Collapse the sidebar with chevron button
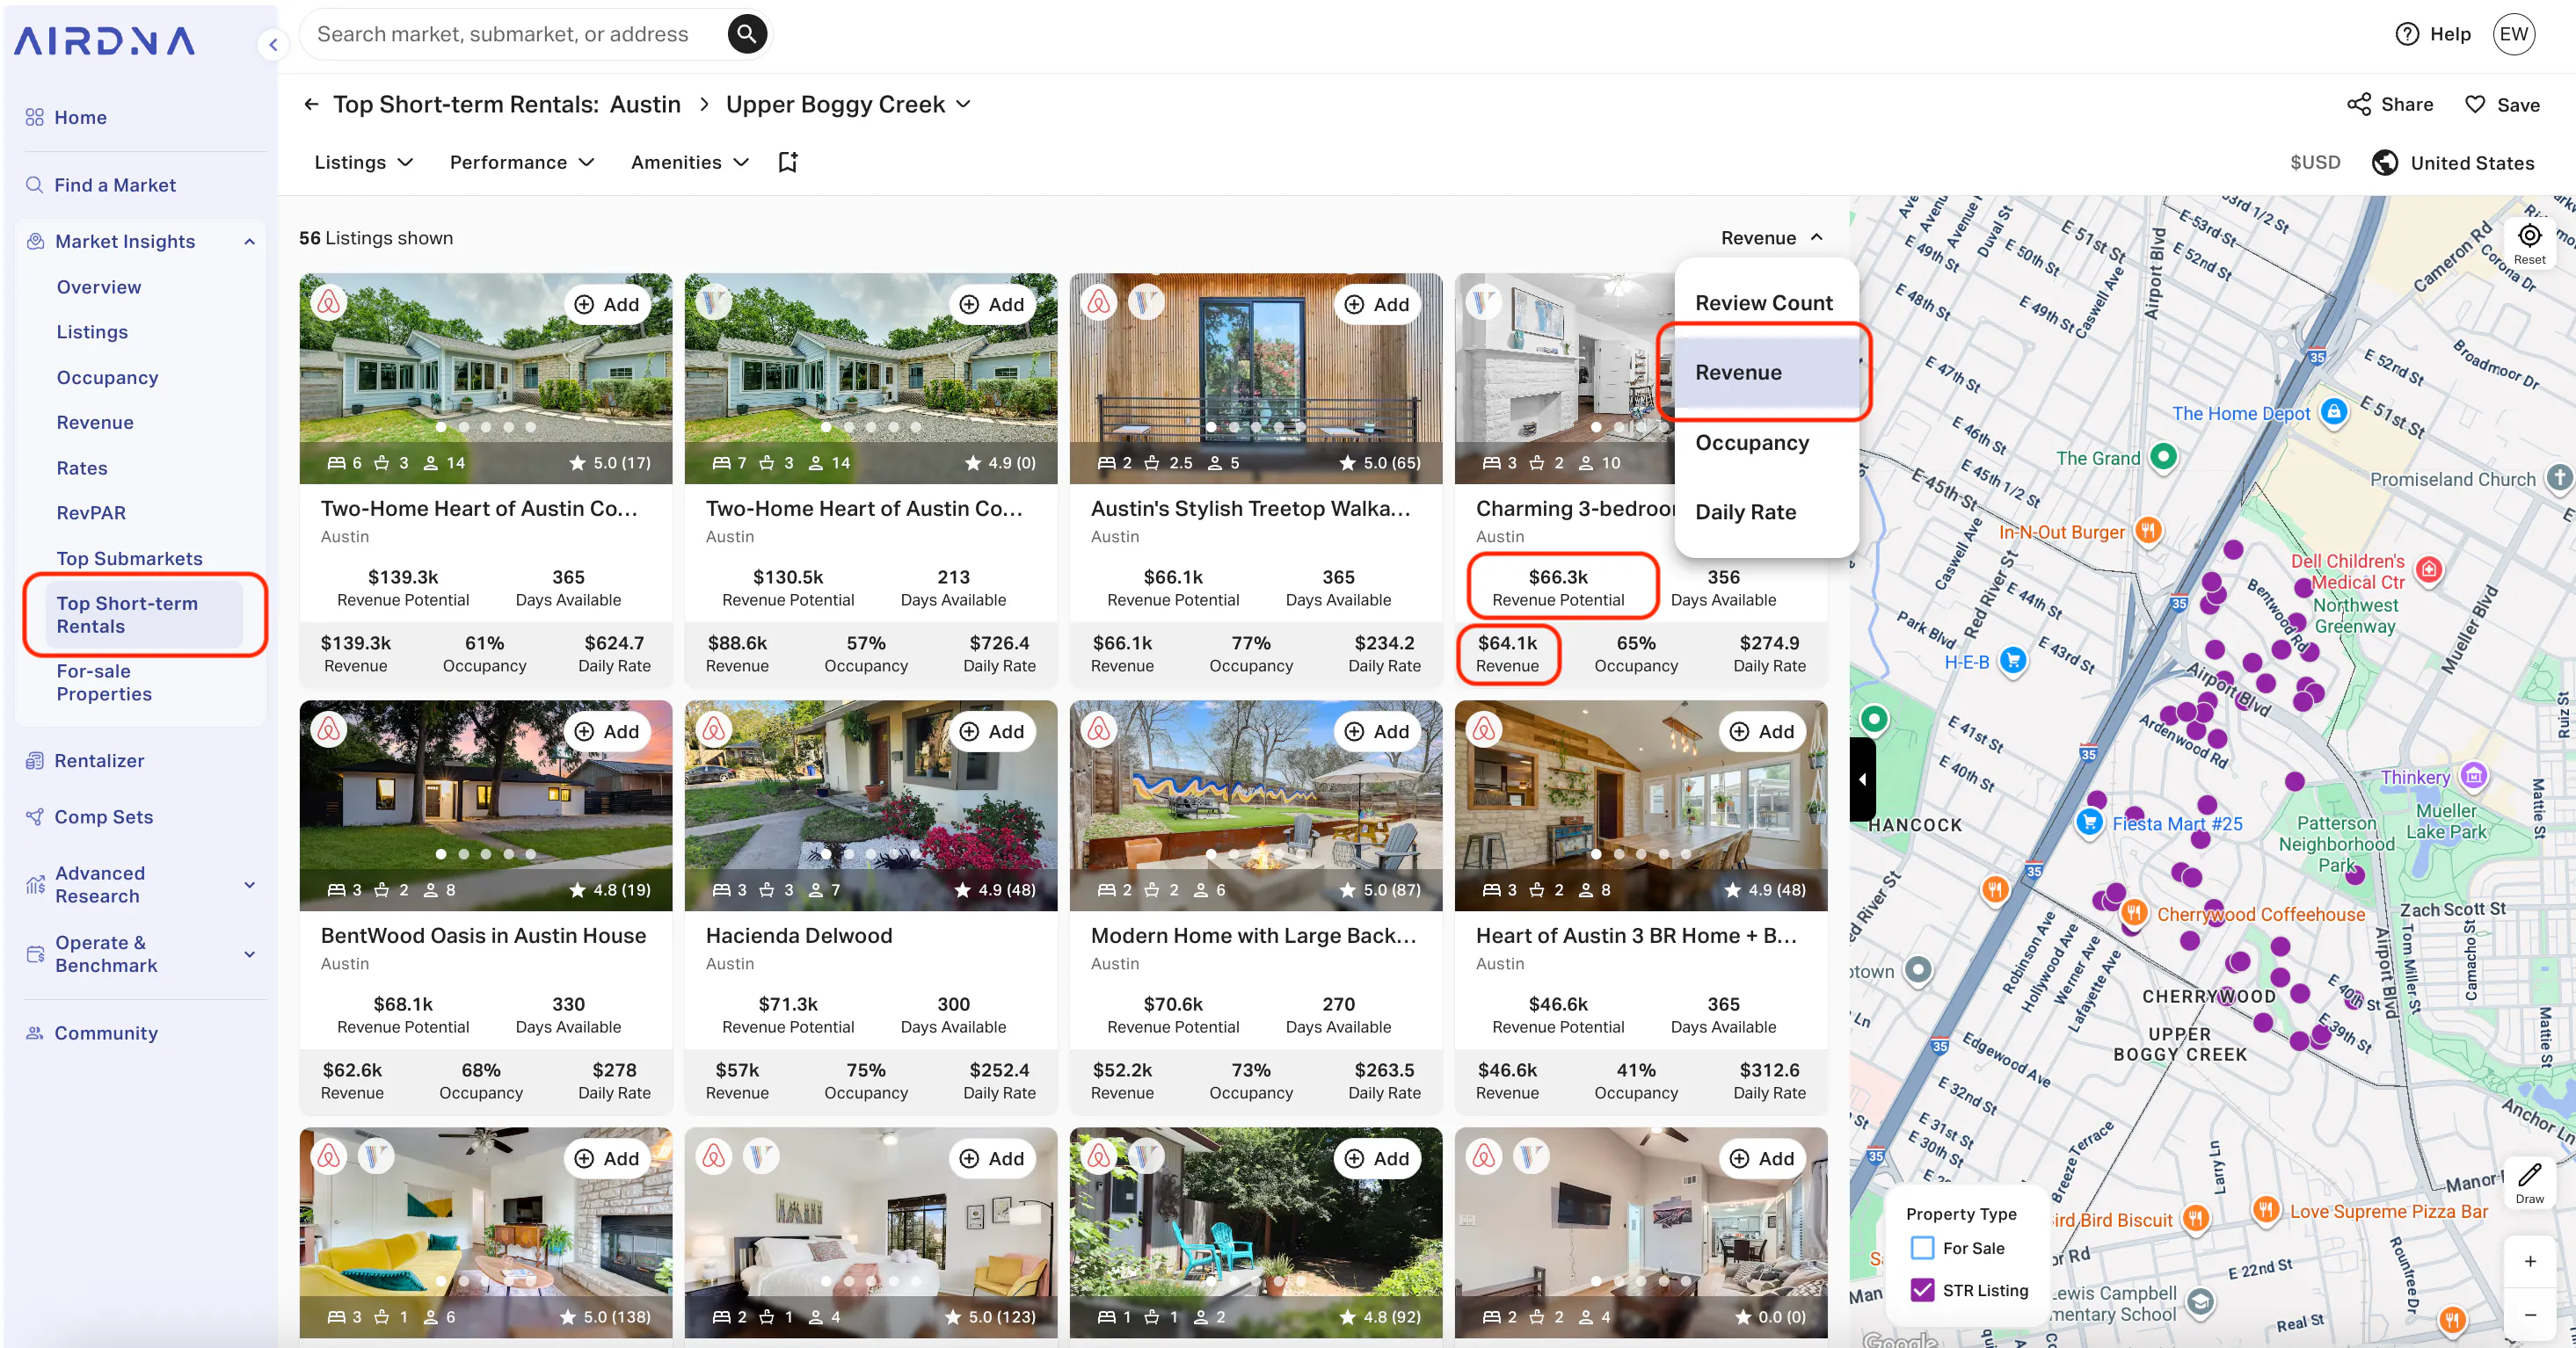Viewport: 2576px width, 1348px height. point(273,45)
